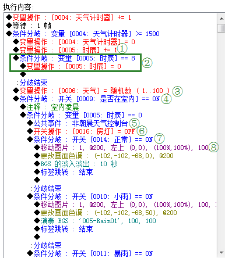The width and height of the screenshot is (225, 258).
Task: Select line '条件分歧 开关 [0011: 暴雨] == ON'
Action: pyautogui.click(x=90, y=253)
